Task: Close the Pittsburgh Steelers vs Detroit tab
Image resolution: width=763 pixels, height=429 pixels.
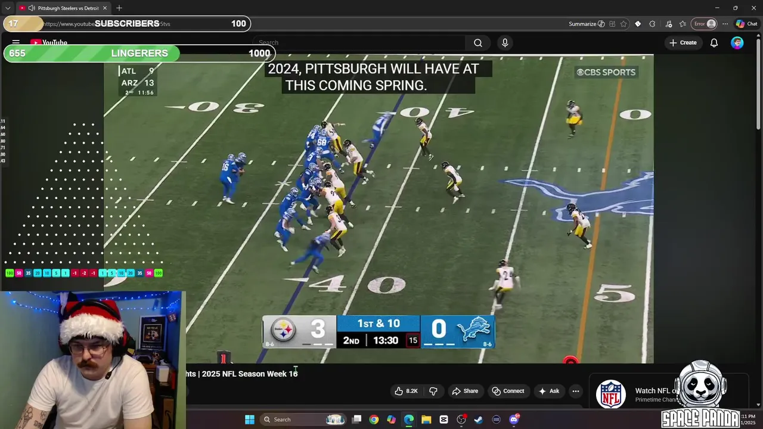Action: tap(105, 8)
